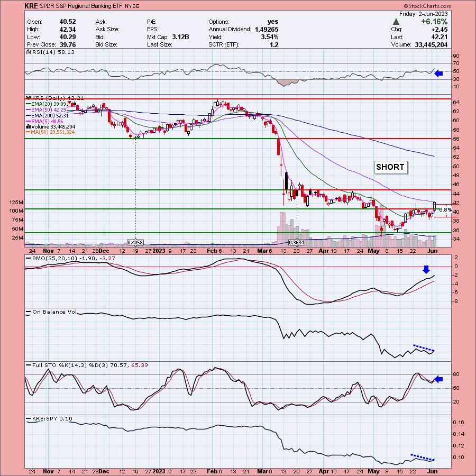Click the KRE:SPY 0.10 ratio label

[x=50, y=419]
